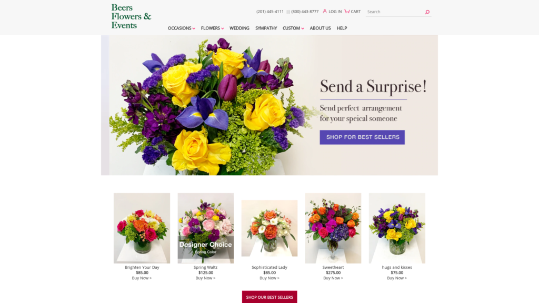Image resolution: width=539 pixels, height=303 pixels.
Task: Go to Beers Flowers & Events logo
Action: pyautogui.click(x=131, y=16)
